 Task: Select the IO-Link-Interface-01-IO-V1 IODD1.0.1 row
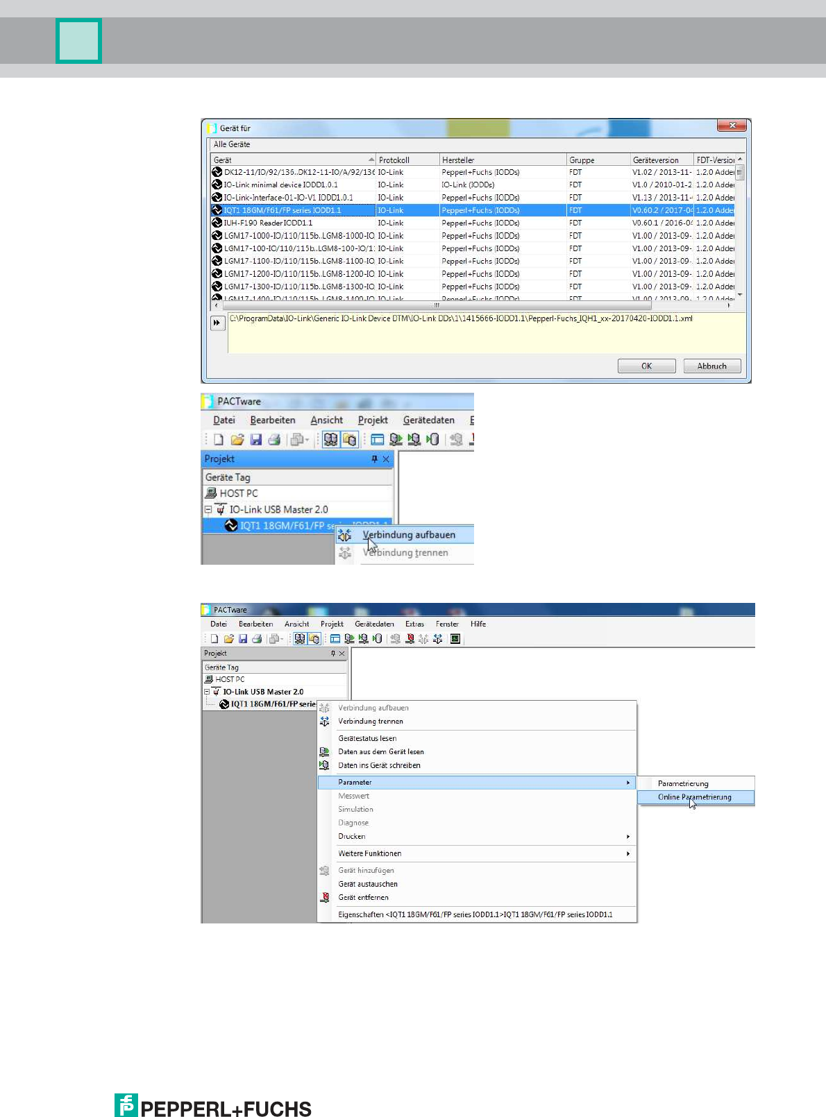tap(473, 198)
